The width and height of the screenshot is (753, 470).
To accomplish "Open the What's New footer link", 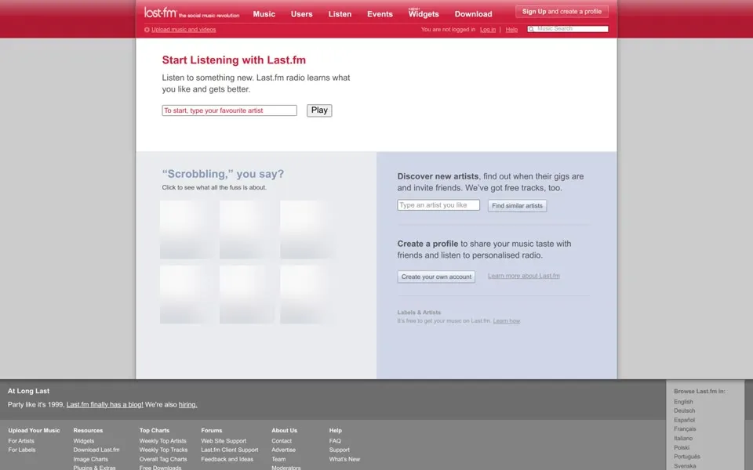I will (x=345, y=459).
